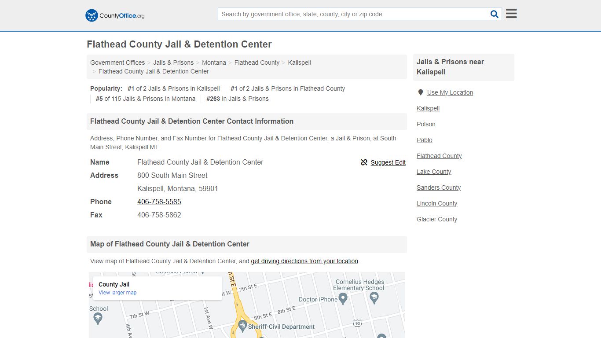Click the search magnifier icon
Screen dimensions: 601x338
pyautogui.click(x=495, y=14)
